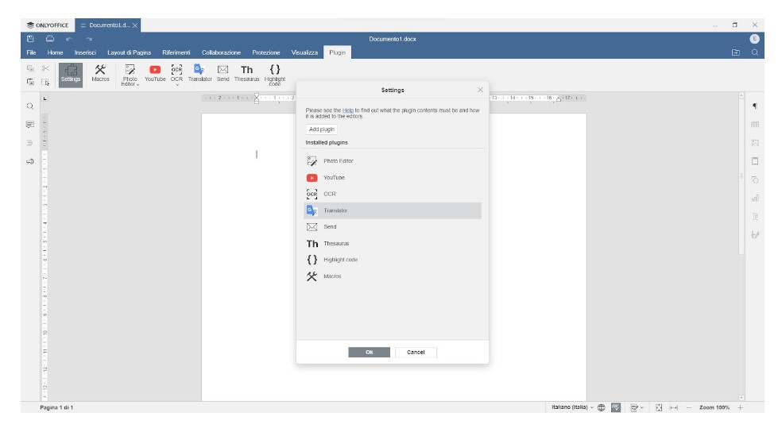Switch to Layout di Pagina tab
This screenshot has height=432, width=782.
(x=130, y=52)
